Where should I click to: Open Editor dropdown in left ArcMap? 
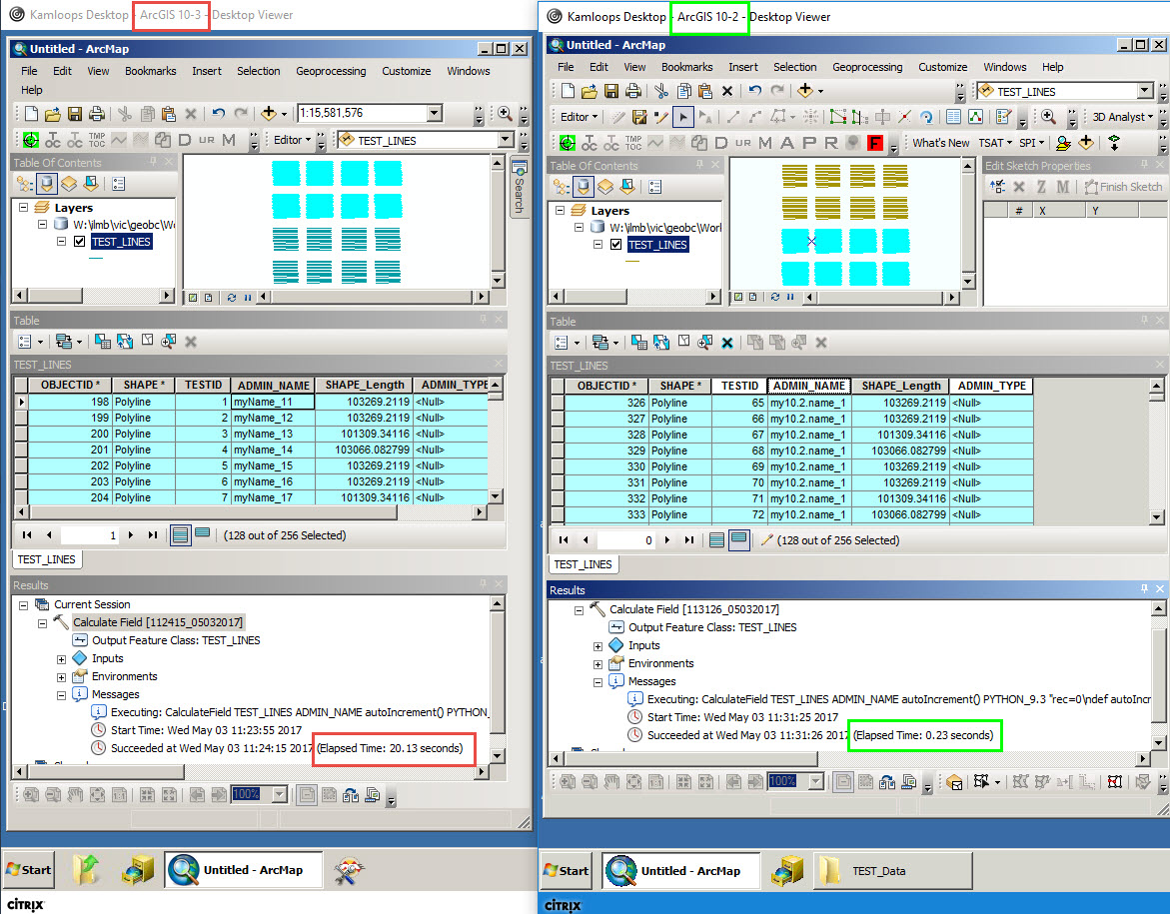[292, 140]
